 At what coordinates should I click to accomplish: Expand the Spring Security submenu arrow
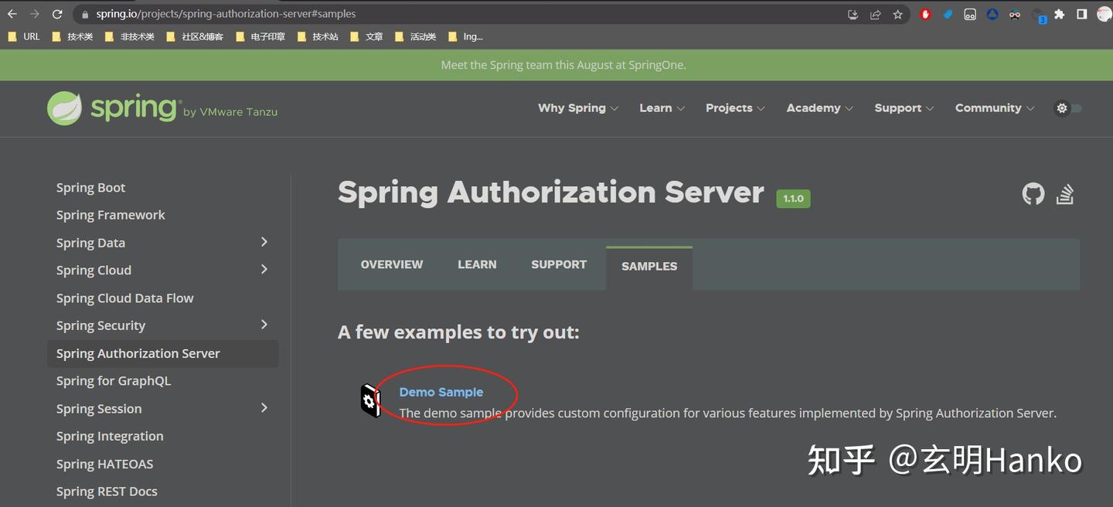(x=264, y=325)
